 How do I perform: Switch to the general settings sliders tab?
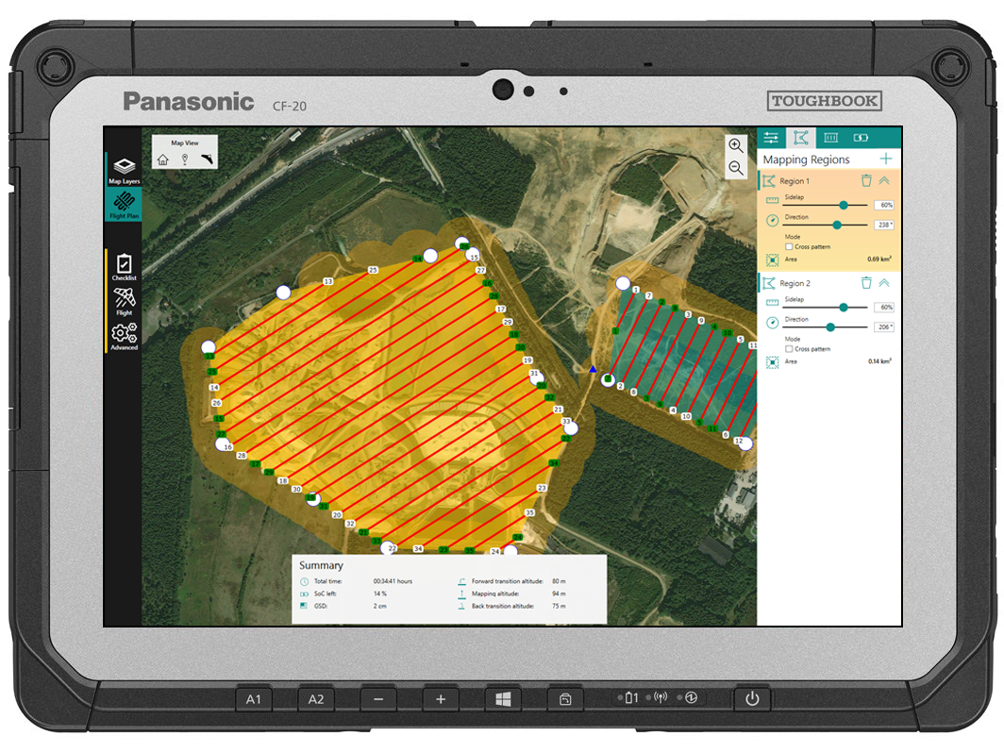point(772,137)
